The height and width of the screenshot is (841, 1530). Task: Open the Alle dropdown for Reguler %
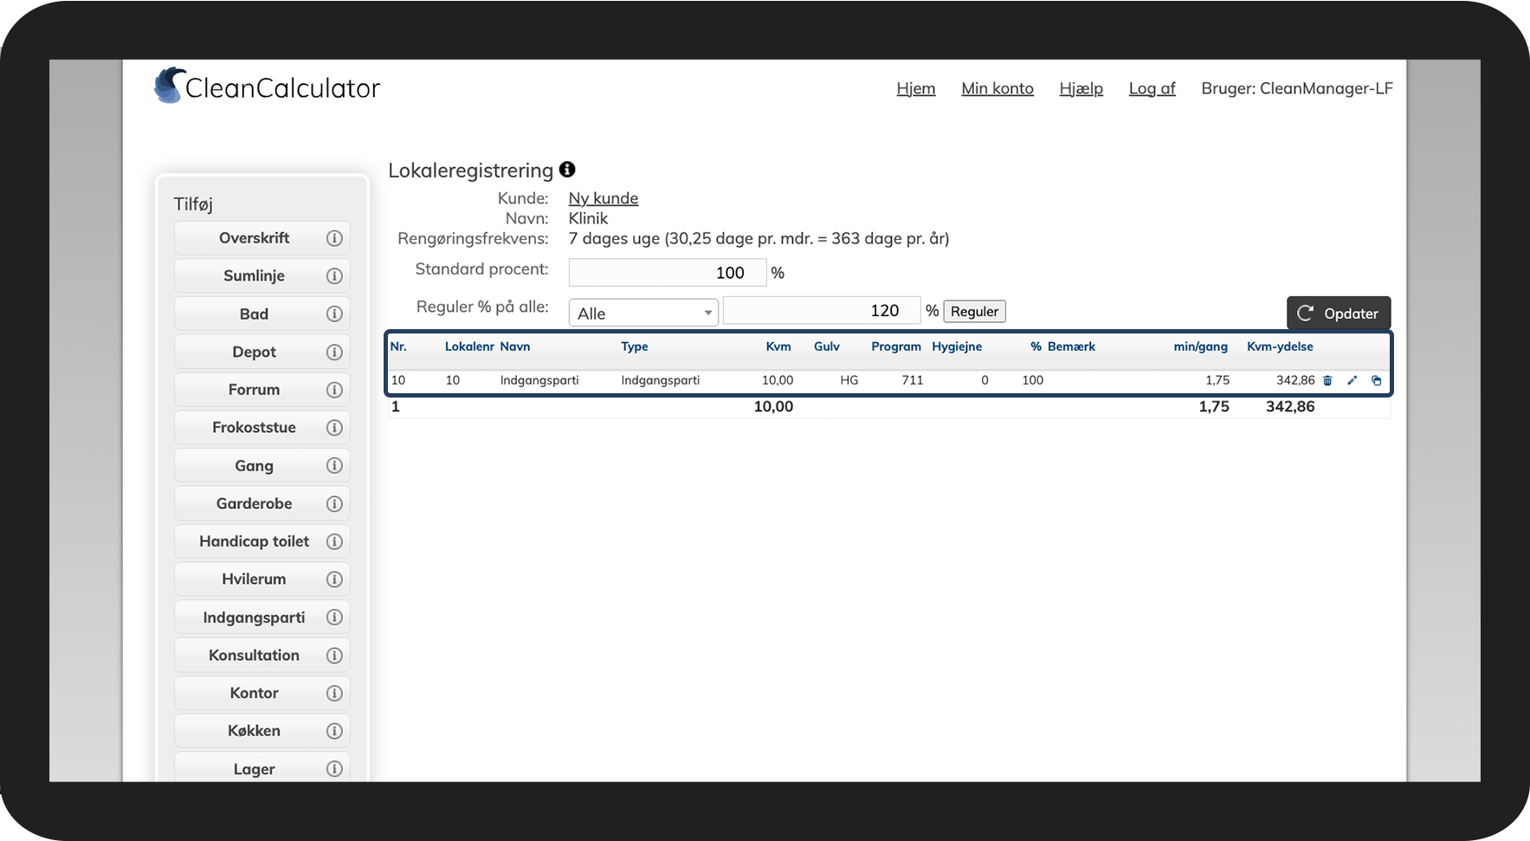pyautogui.click(x=643, y=313)
